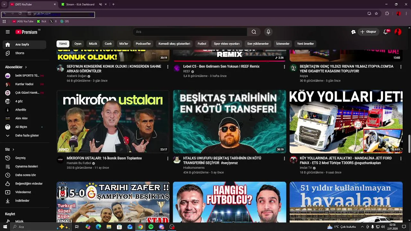Expand Daha fazla göster subscriptions
Viewport: 411px width, 231px height.
coord(25,136)
